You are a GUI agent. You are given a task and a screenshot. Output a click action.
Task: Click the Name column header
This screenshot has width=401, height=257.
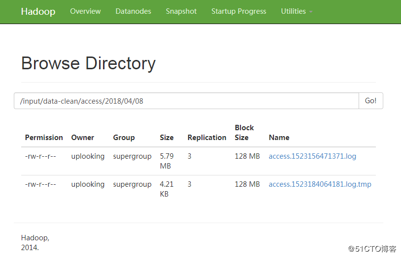coord(279,138)
